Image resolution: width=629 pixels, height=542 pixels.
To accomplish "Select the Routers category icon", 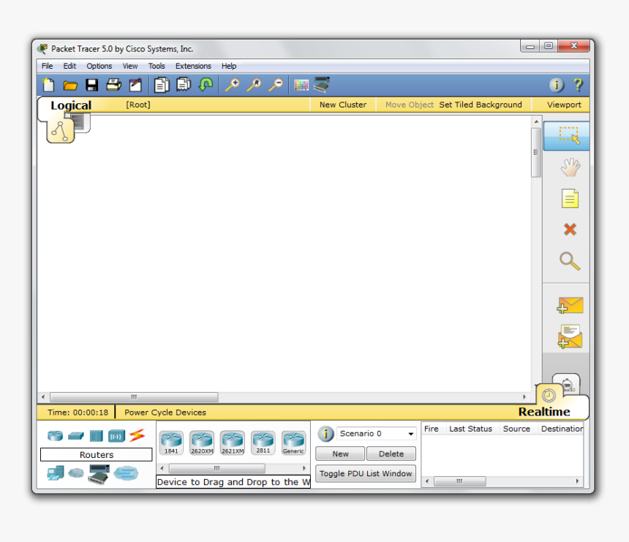I will pyautogui.click(x=55, y=436).
